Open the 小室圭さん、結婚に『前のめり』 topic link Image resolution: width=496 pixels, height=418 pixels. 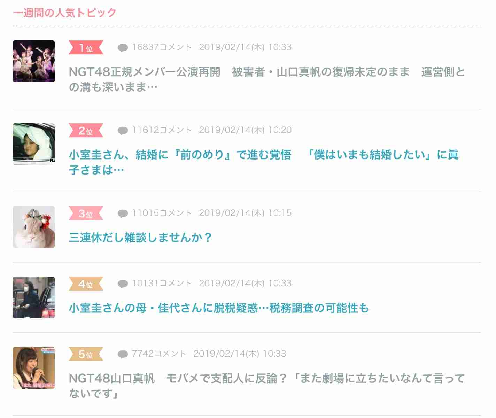click(264, 162)
